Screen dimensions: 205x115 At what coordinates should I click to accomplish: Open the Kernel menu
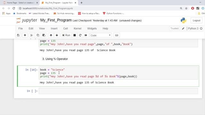[x=78, y=28]
